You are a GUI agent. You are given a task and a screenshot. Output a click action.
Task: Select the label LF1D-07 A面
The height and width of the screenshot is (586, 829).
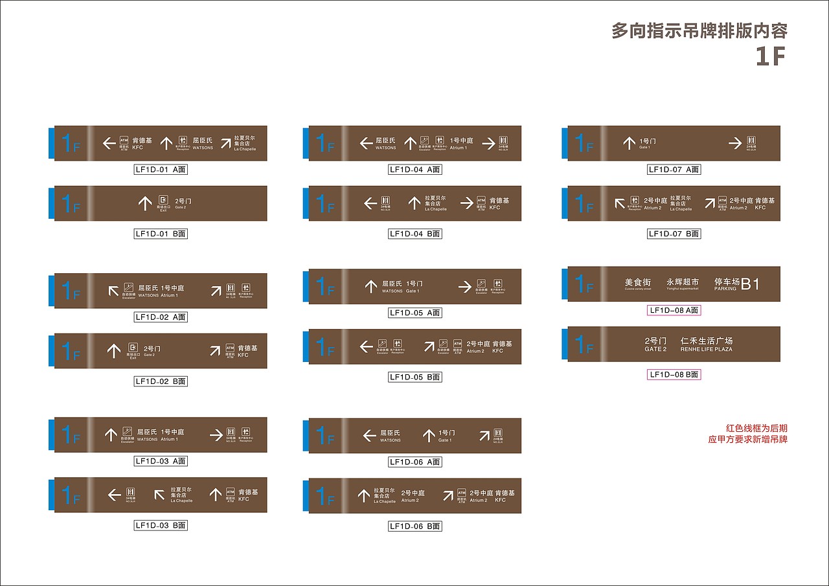[x=674, y=170]
